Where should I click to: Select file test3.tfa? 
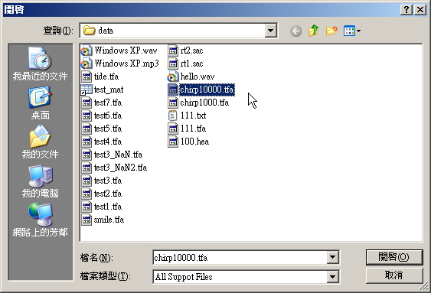(x=108, y=181)
